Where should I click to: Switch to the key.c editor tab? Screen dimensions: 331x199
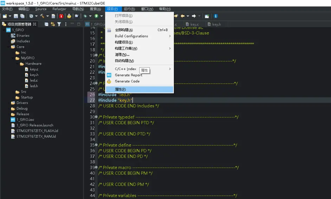tap(192, 24)
